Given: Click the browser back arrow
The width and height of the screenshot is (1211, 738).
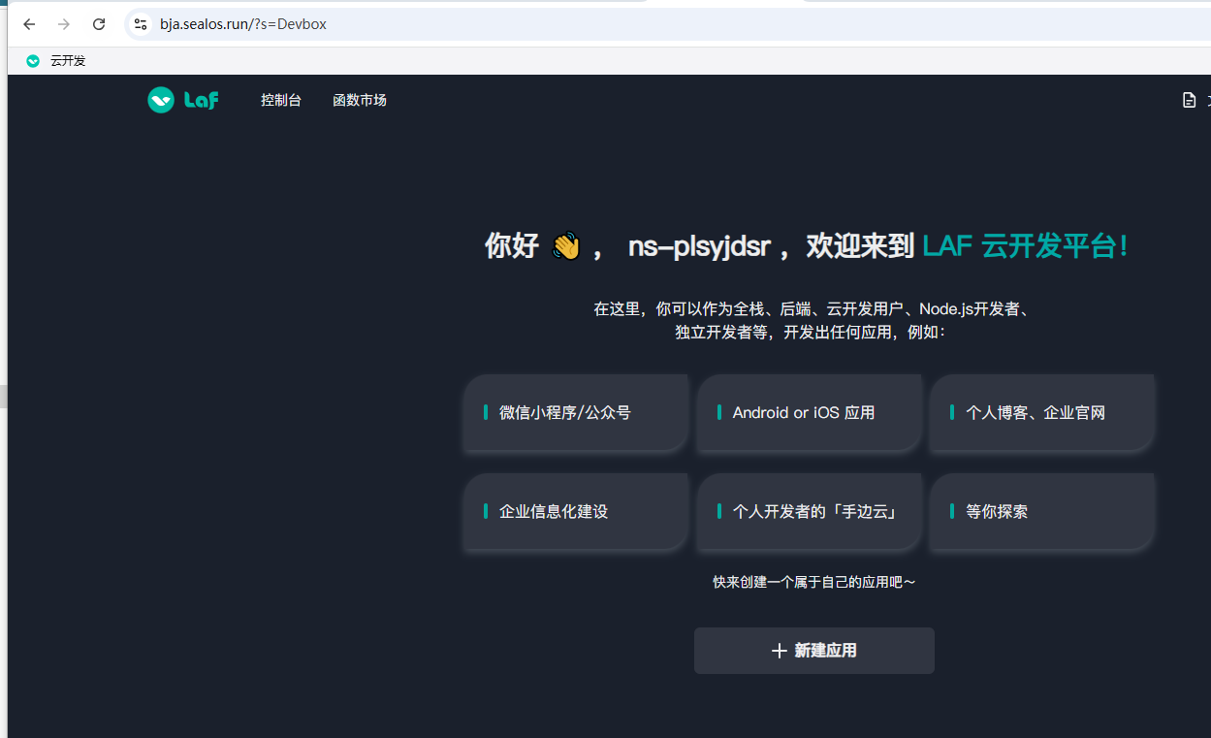Looking at the screenshot, I should 29,24.
